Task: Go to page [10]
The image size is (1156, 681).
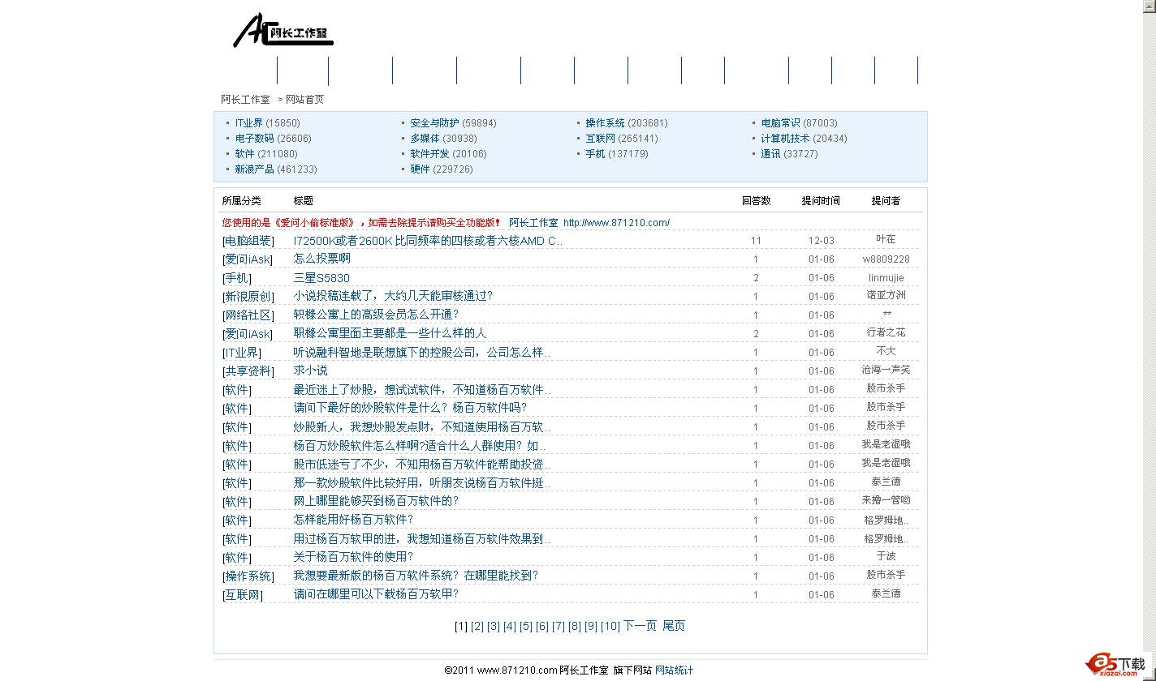Action: pos(610,626)
